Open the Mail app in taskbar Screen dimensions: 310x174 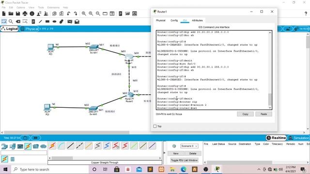139,169
